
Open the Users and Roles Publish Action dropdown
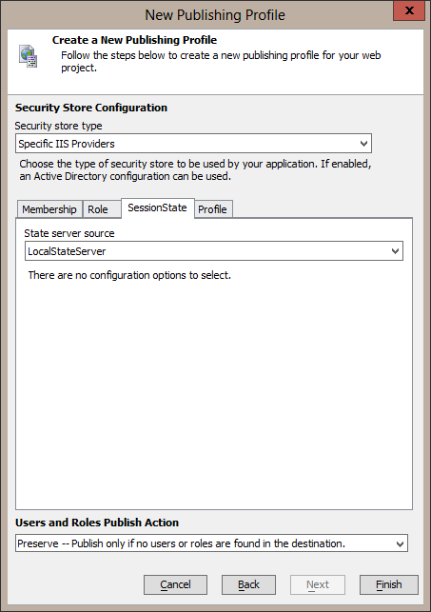click(211, 543)
